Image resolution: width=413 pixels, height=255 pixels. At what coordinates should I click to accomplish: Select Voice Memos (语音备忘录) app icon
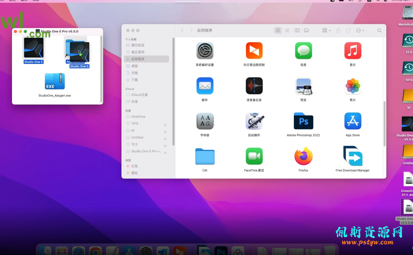click(254, 86)
